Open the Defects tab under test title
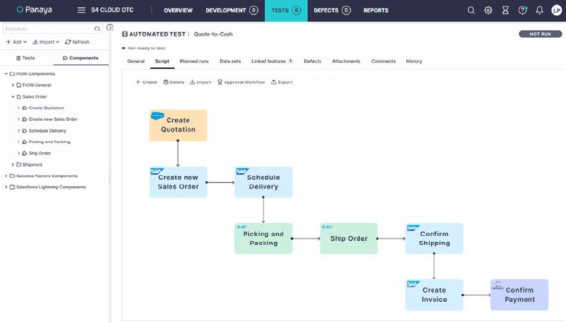 pyautogui.click(x=313, y=62)
